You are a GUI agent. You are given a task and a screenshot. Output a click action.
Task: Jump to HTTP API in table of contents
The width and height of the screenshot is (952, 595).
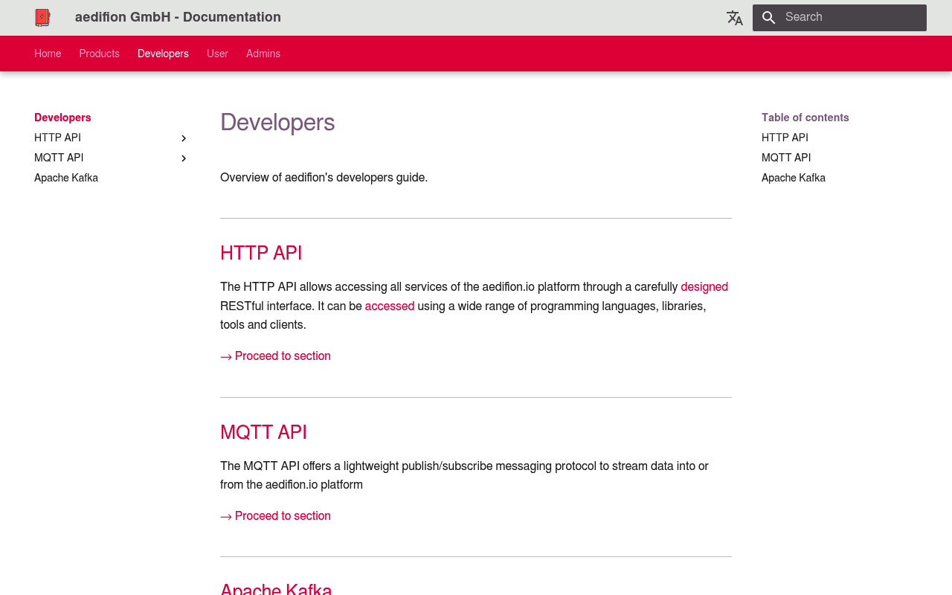[785, 138]
